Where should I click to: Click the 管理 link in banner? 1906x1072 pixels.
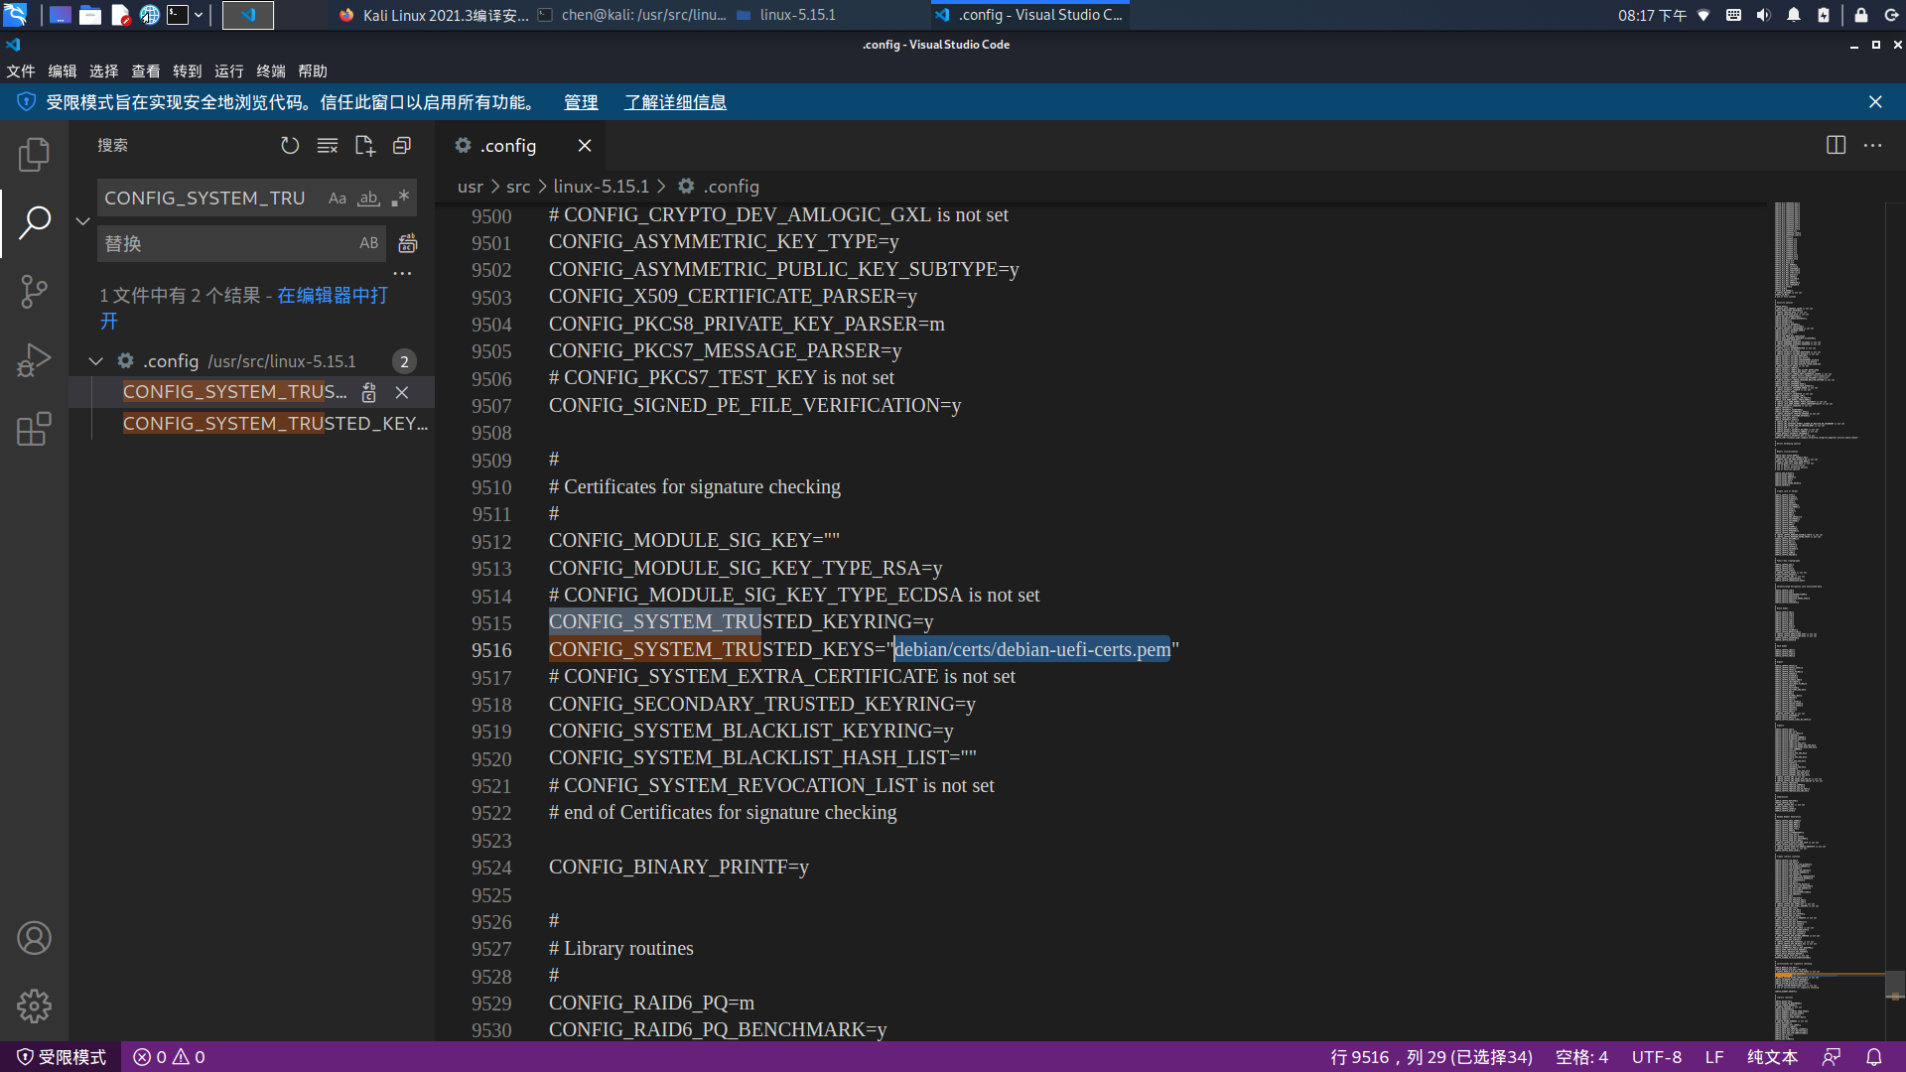(581, 102)
